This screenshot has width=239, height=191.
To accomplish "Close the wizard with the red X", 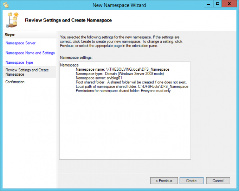I will (x=230, y=4).
